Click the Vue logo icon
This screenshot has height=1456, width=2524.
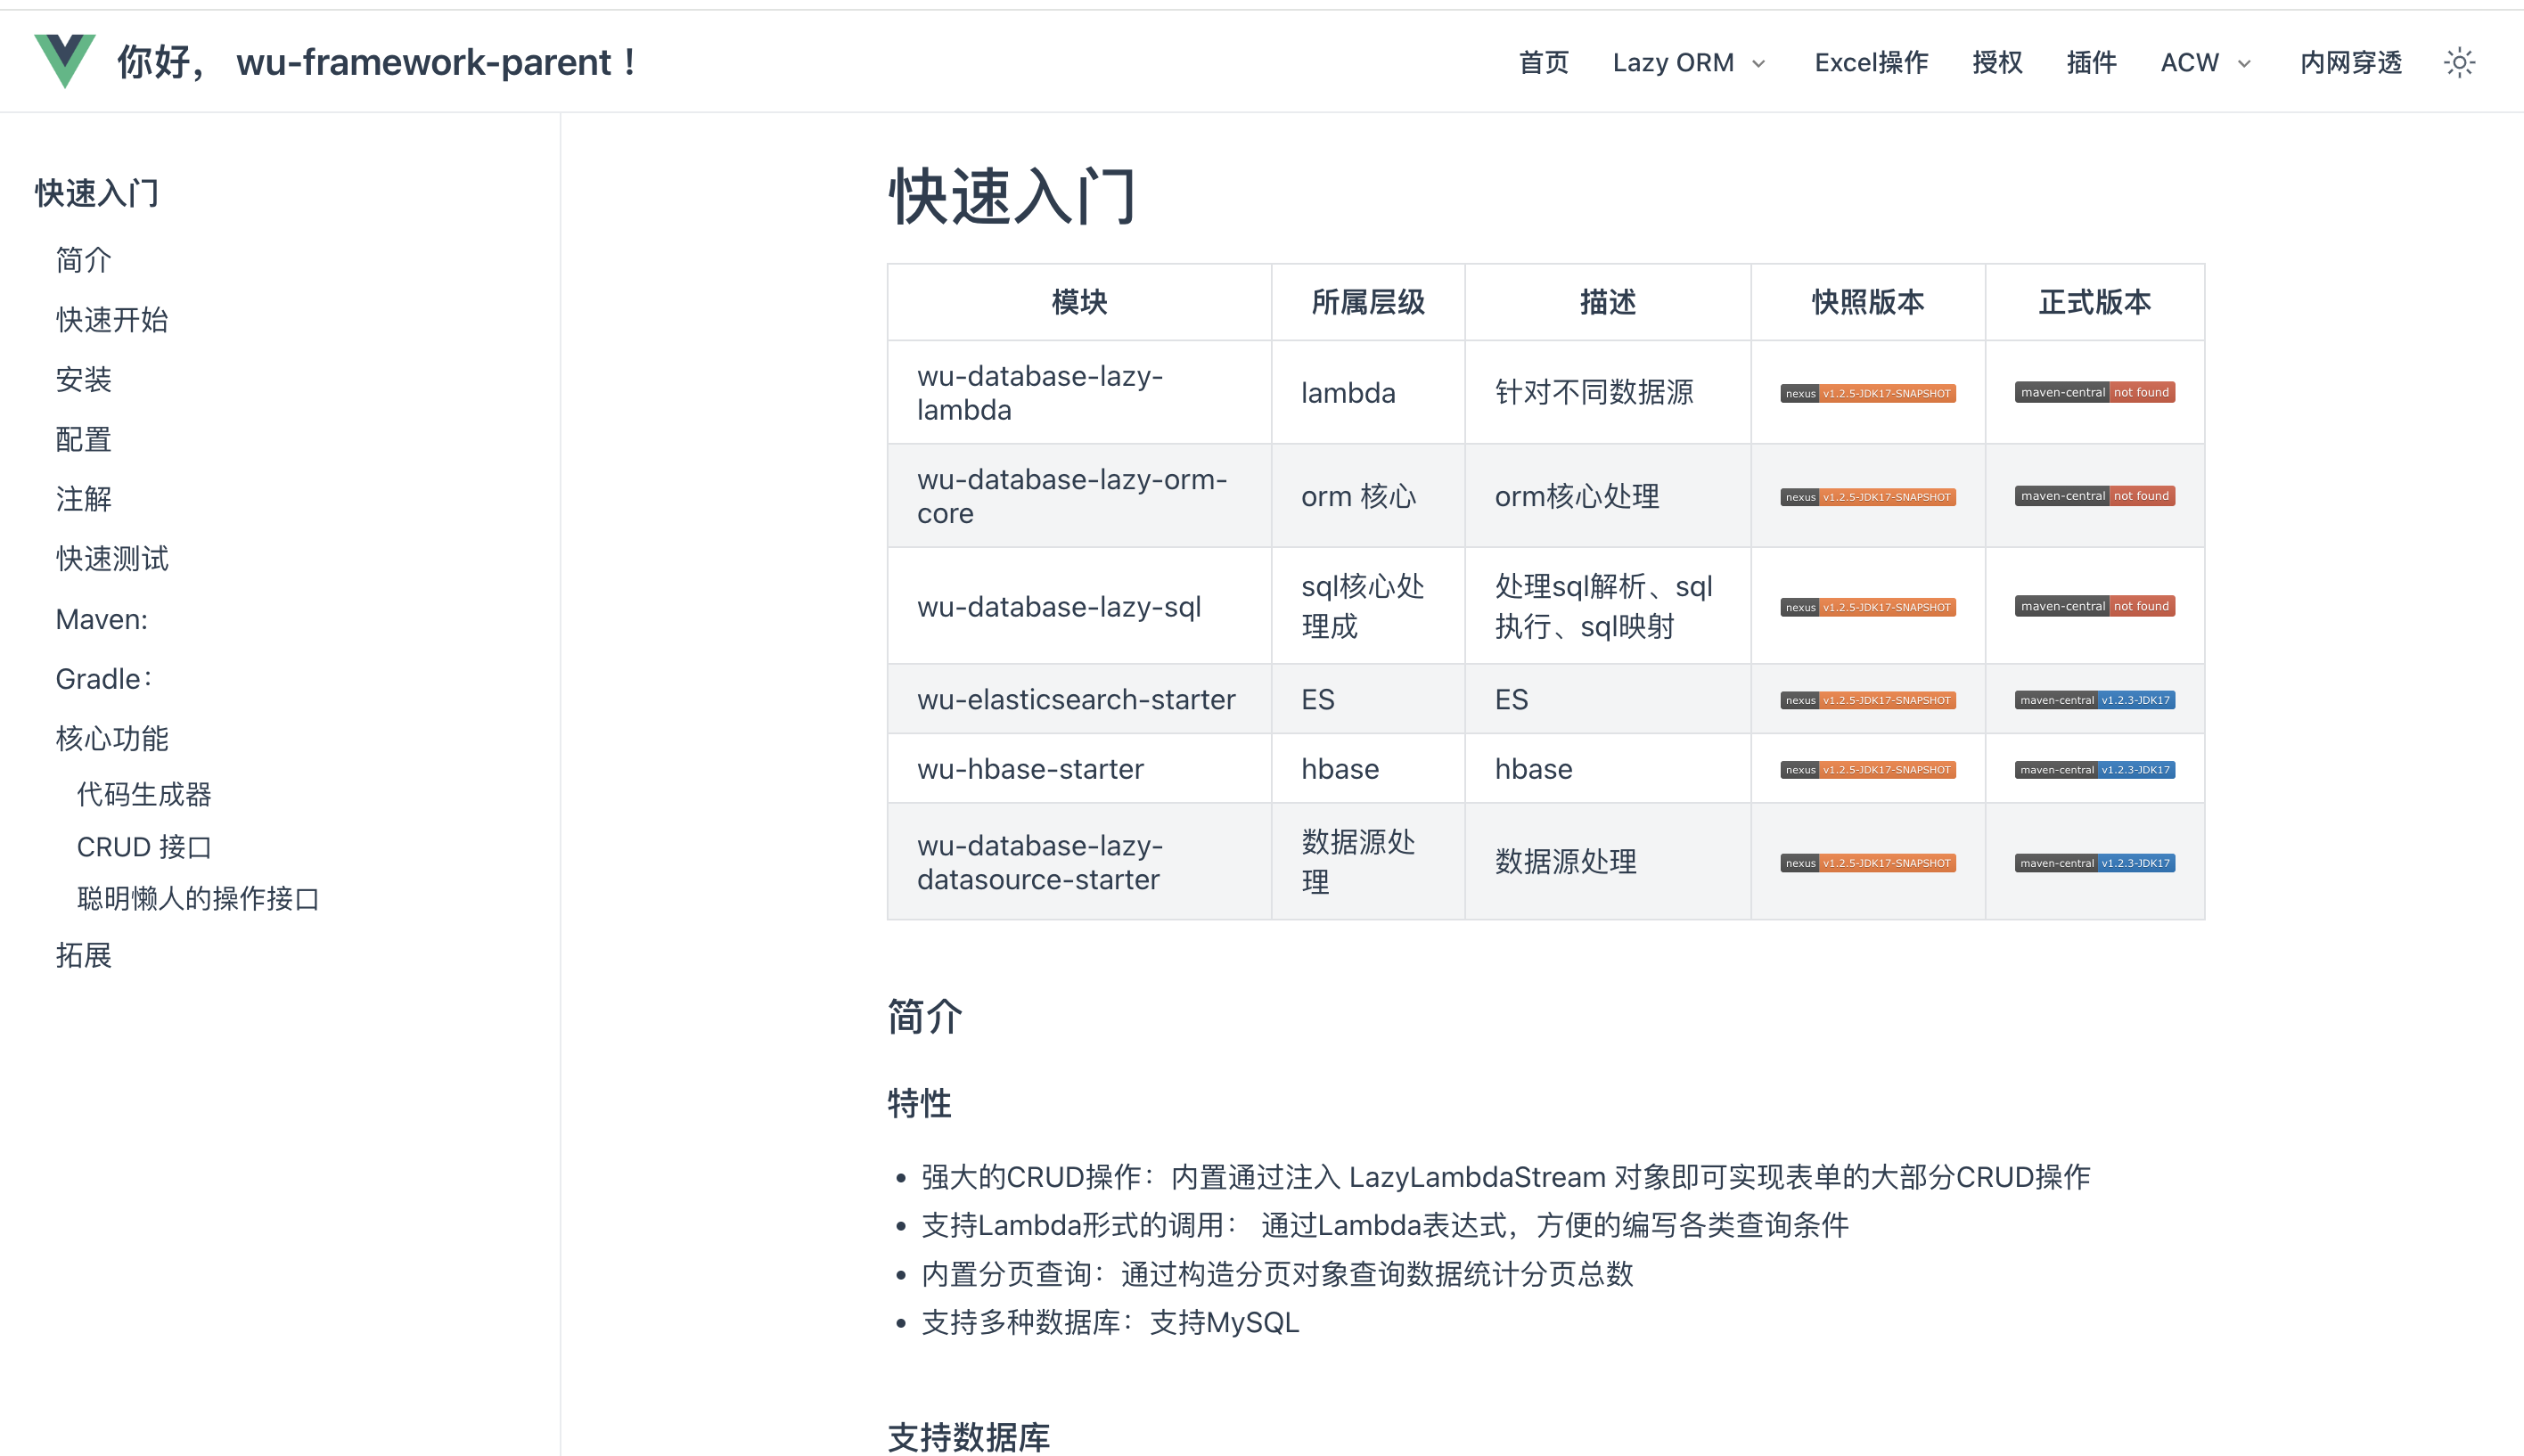(65, 60)
